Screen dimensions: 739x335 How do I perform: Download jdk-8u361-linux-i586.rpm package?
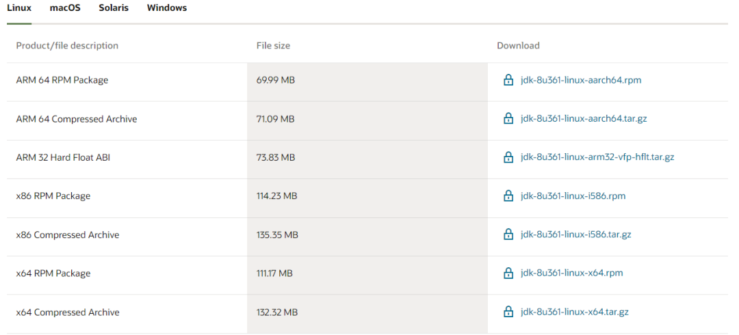[x=573, y=196]
